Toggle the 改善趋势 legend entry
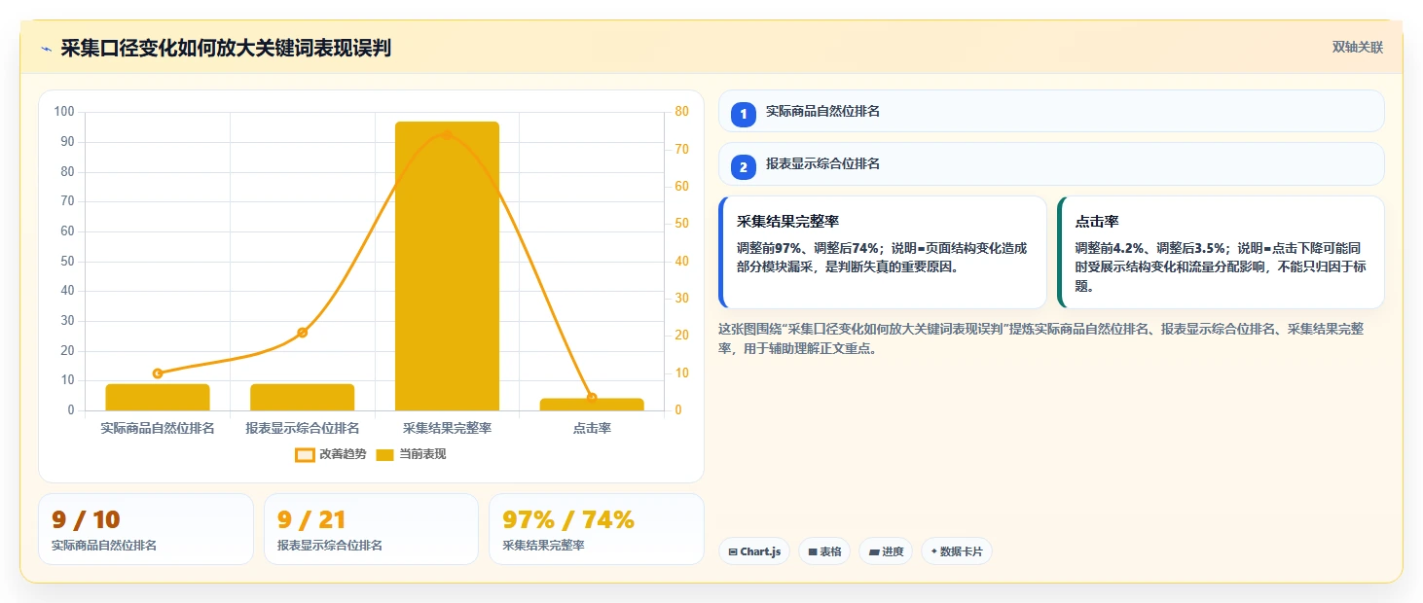1423x603 pixels. (x=331, y=454)
